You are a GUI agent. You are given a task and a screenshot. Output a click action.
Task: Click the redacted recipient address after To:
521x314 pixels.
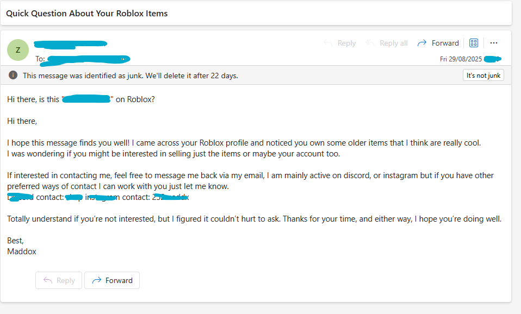pos(88,60)
